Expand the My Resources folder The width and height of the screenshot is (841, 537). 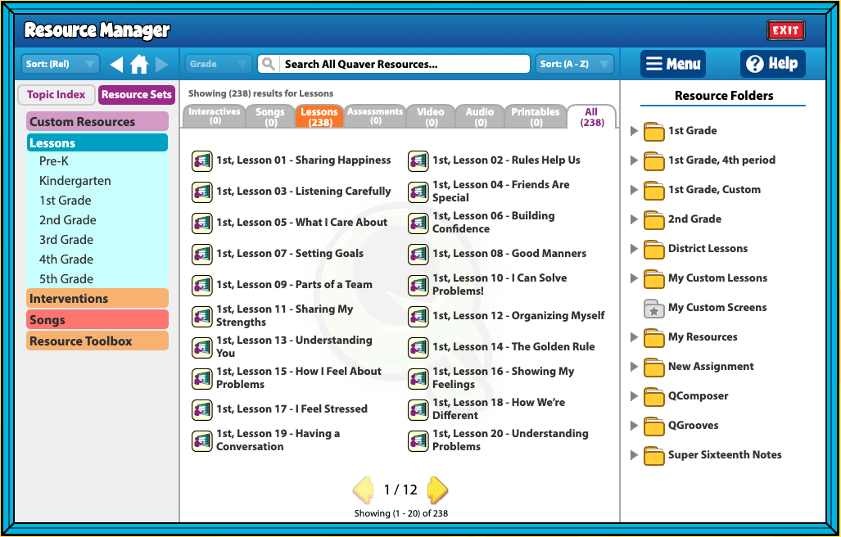coord(634,337)
